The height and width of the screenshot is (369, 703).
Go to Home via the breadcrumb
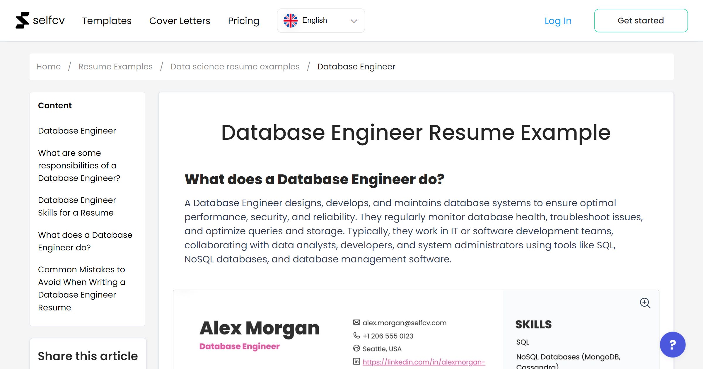click(48, 66)
